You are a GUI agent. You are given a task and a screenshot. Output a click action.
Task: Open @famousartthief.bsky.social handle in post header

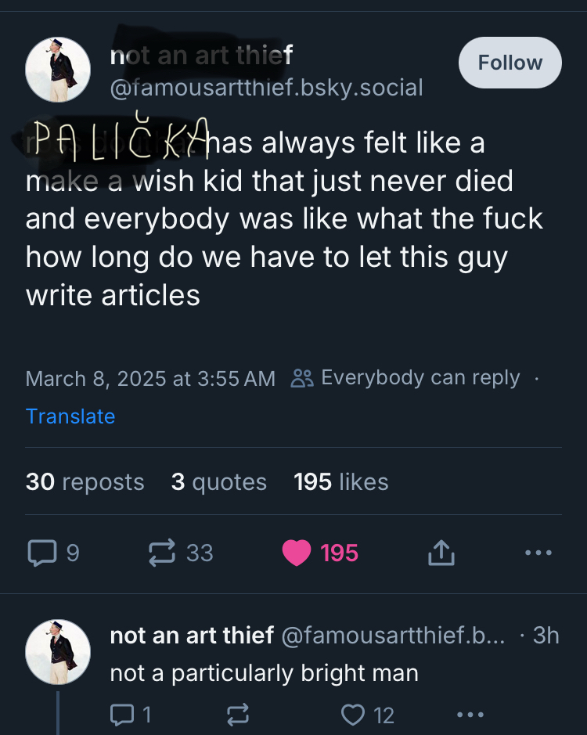coord(266,87)
